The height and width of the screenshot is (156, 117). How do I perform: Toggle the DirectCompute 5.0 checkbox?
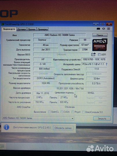[x=83, y=112]
